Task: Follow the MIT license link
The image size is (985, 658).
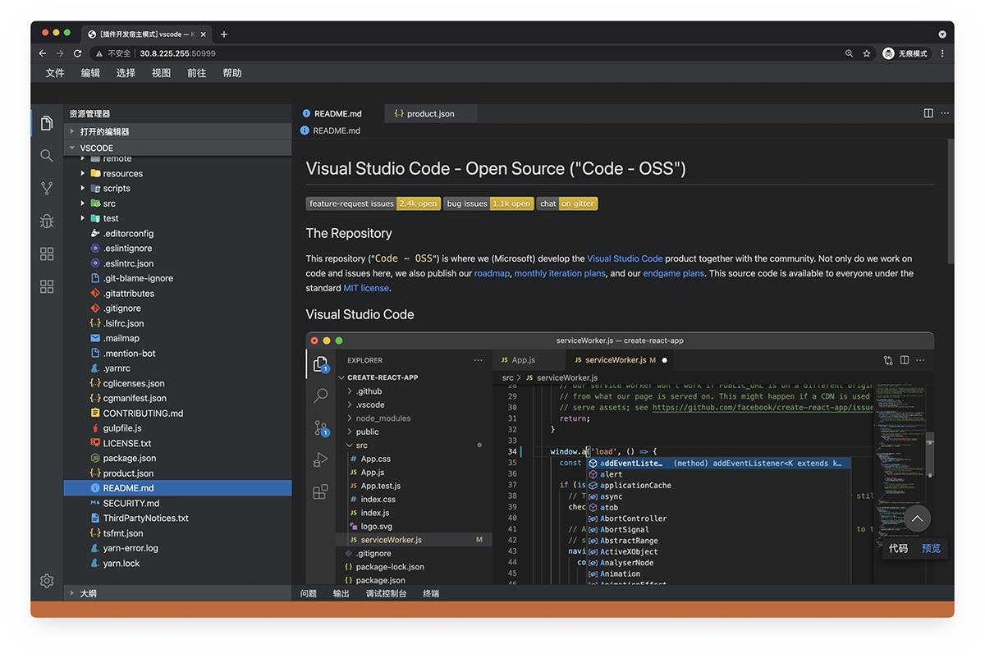Action: (x=366, y=288)
